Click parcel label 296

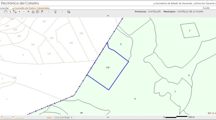click(51, 38)
